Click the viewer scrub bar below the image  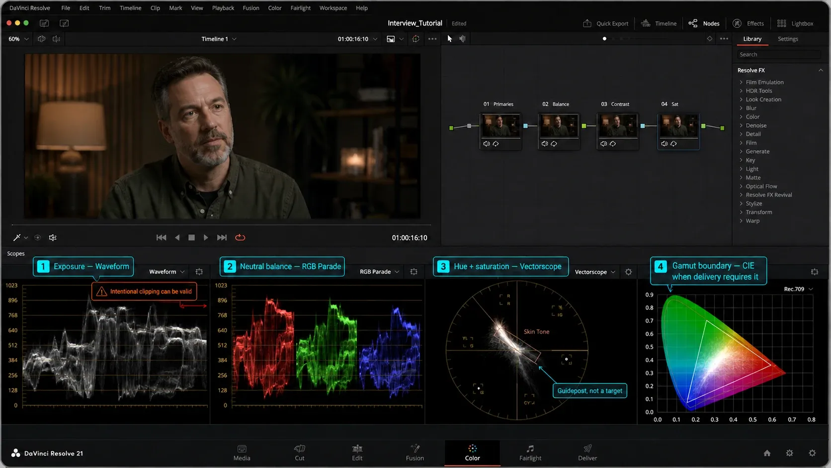(x=221, y=225)
